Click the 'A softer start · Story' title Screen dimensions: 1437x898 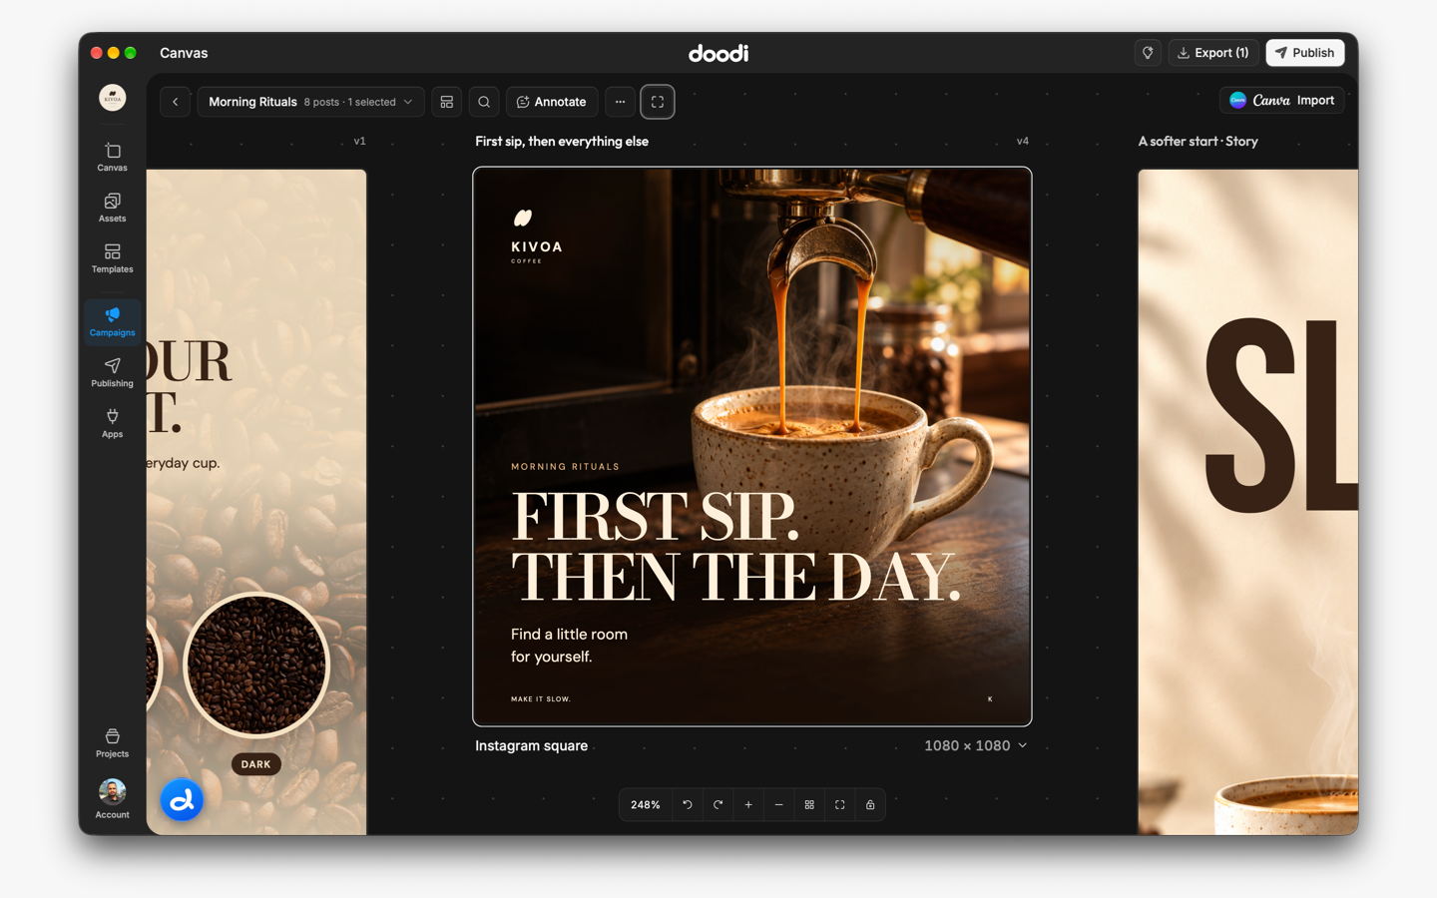1198,142
